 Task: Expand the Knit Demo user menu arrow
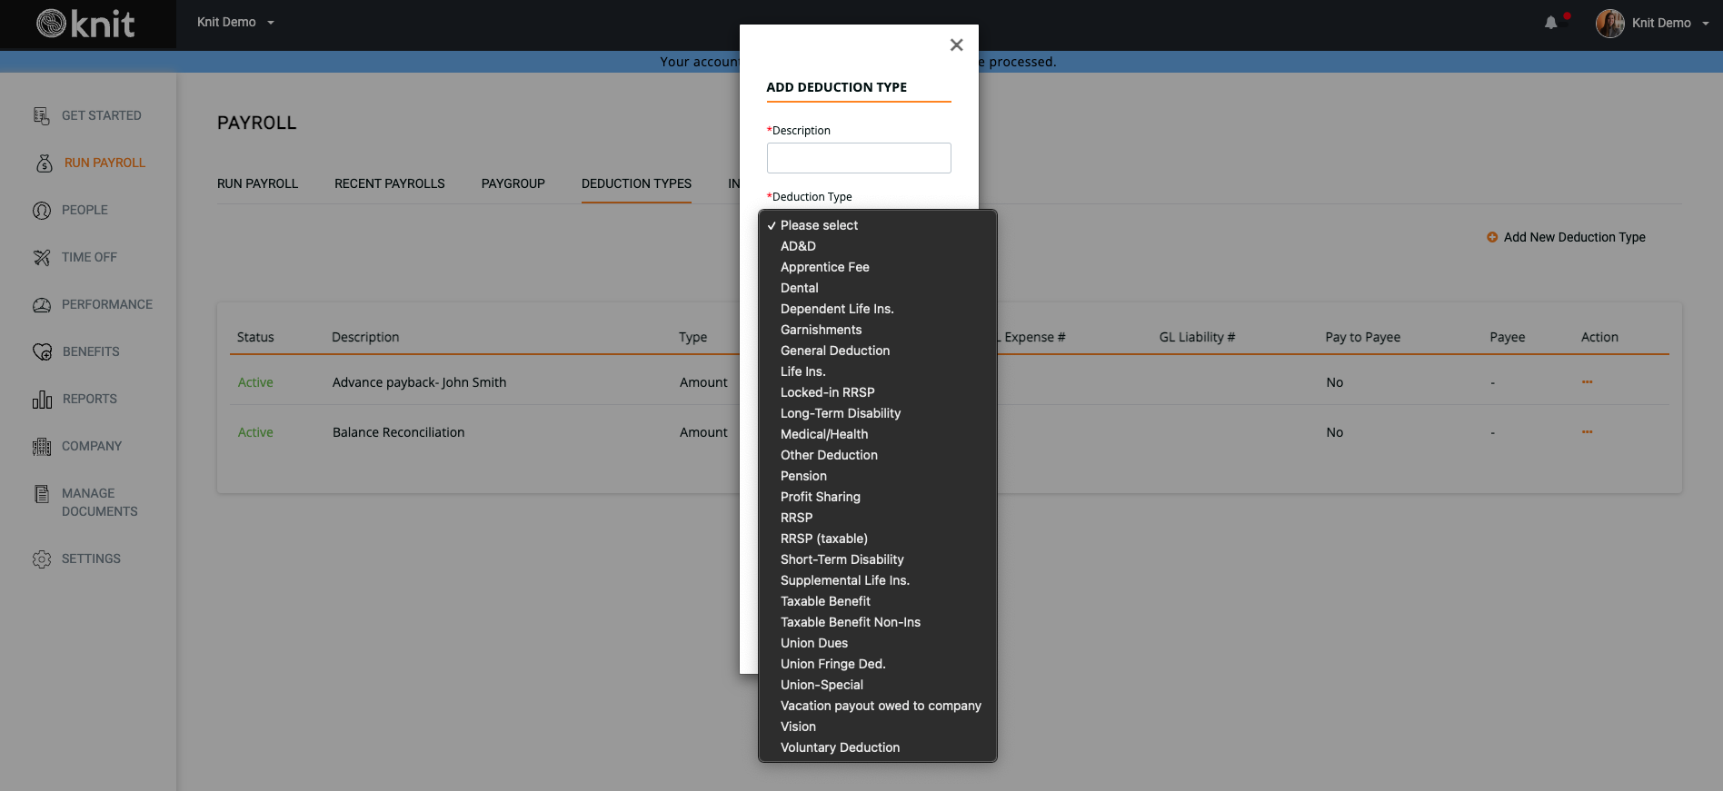pyautogui.click(x=1705, y=24)
